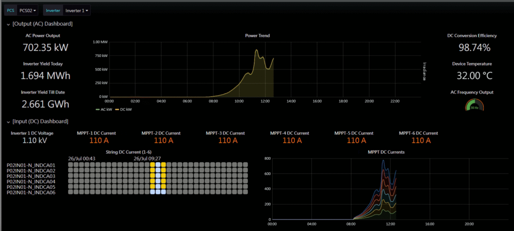This screenshot has height=231, width=514.
Task: Click the 98.74% DC Conversion Efficiency stat
Action: (x=472, y=47)
